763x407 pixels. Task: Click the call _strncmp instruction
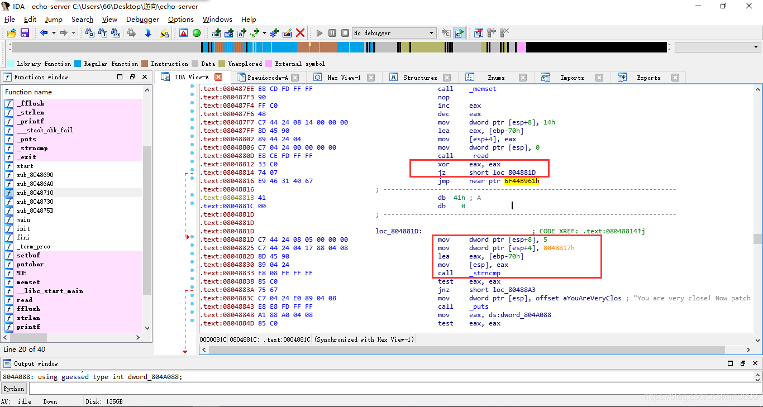pos(469,273)
